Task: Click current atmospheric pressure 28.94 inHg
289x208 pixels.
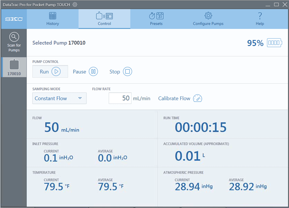Action: tap(194, 187)
